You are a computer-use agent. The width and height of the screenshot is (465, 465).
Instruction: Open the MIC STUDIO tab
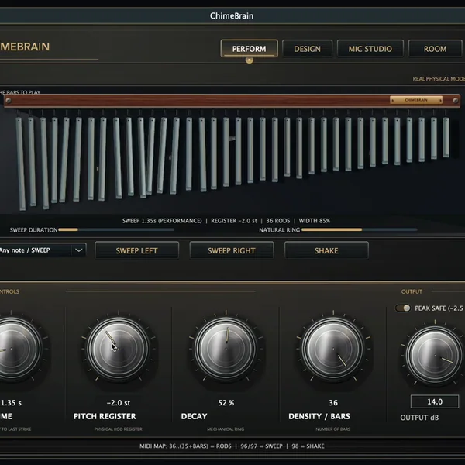(370, 49)
